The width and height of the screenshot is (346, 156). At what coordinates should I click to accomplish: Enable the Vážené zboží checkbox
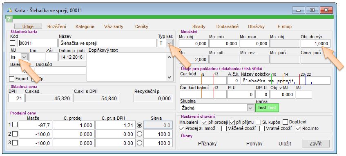[224, 128]
